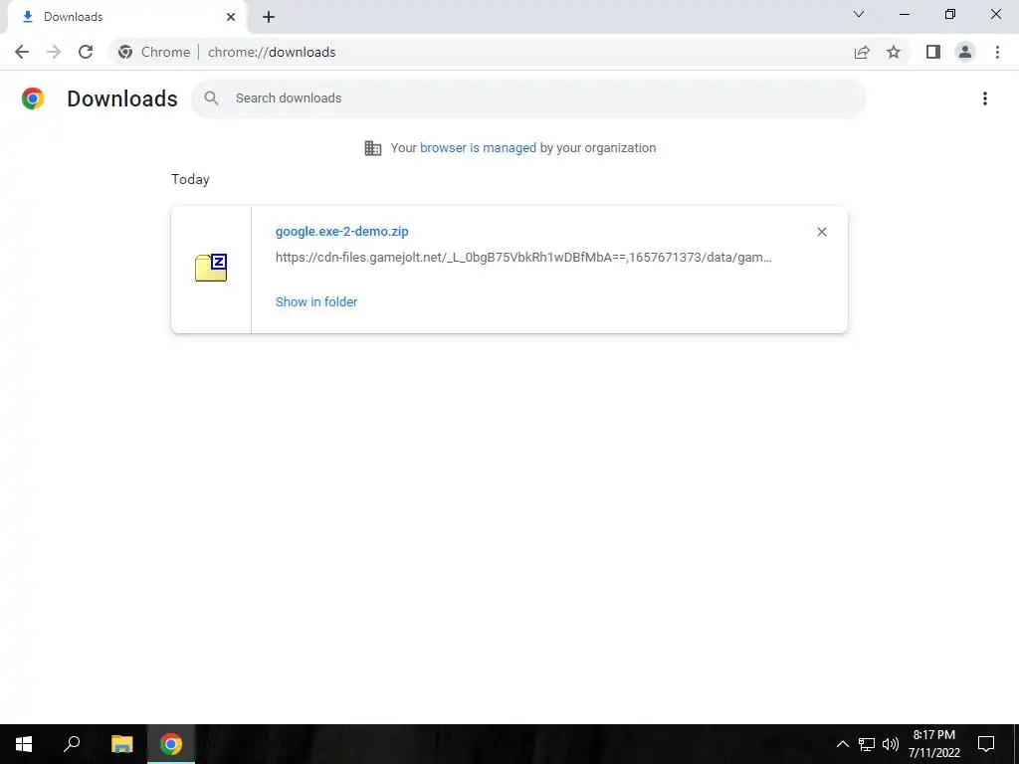
Task: Reload the Downloads page
Action: coord(86,52)
